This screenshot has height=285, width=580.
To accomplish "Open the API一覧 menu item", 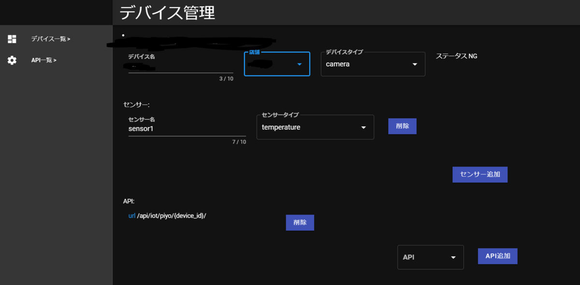I will pyautogui.click(x=44, y=60).
